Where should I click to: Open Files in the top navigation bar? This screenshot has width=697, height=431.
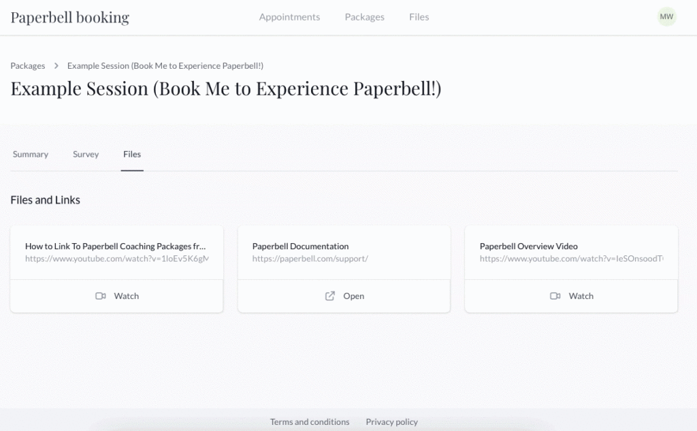coord(419,17)
